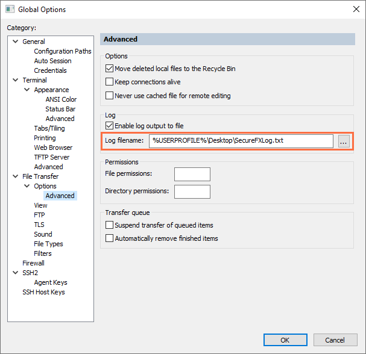Image resolution: width=366 pixels, height=354 pixels.
Task: Select Advanced under Appearance
Action: (60, 119)
